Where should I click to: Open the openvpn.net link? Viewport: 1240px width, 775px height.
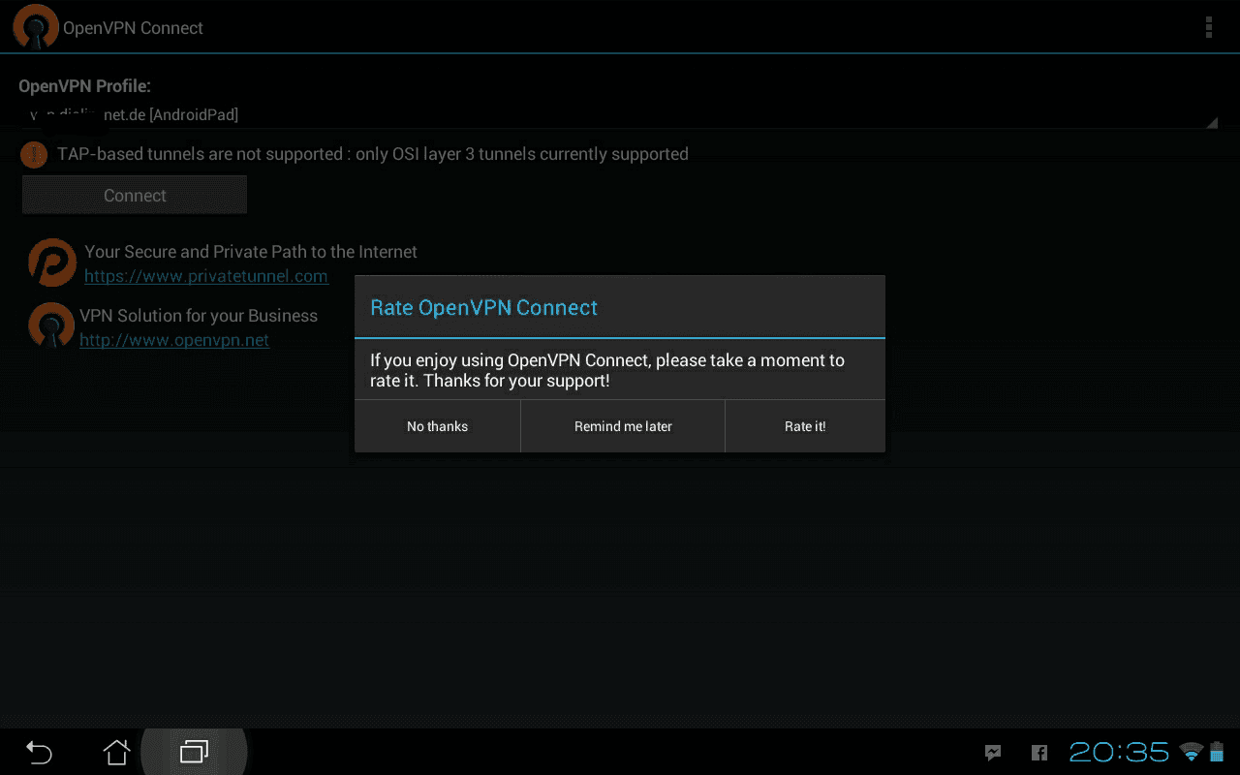[174, 341]
